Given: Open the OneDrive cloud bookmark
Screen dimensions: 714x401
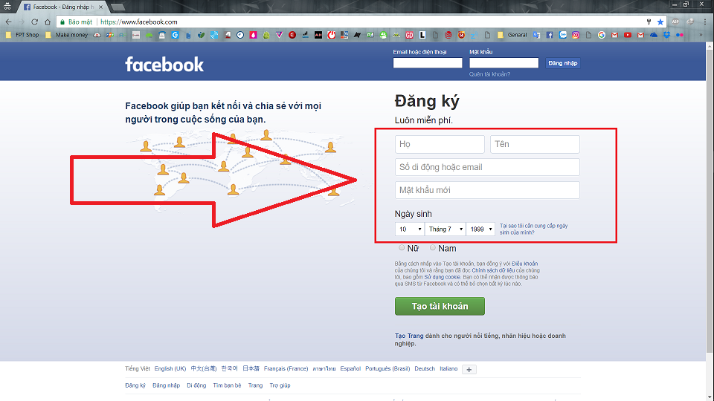Looking at the screenshot, I should [654, 35].
